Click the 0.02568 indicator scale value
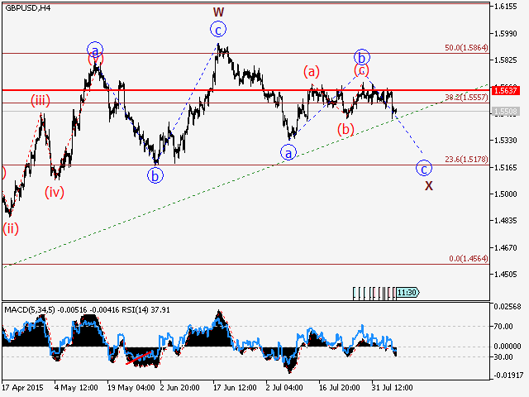This screenshot has width=529, height=397. [x=508, y=307]
